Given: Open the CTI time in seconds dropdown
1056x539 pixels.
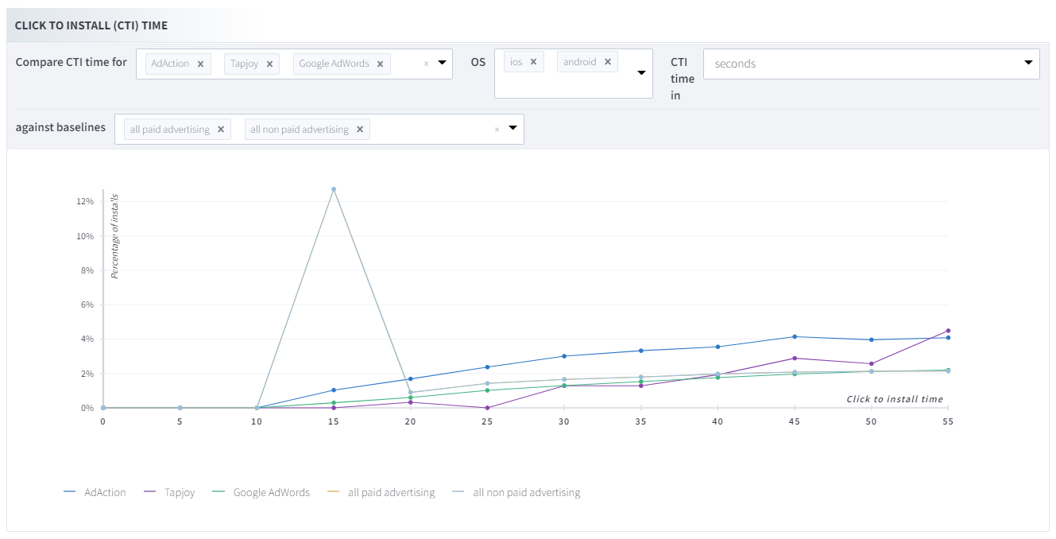Looking at the screenshot, I should 1028,63.
